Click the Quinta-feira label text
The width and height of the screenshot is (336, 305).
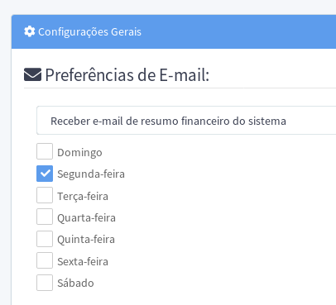tap(86, 240)
